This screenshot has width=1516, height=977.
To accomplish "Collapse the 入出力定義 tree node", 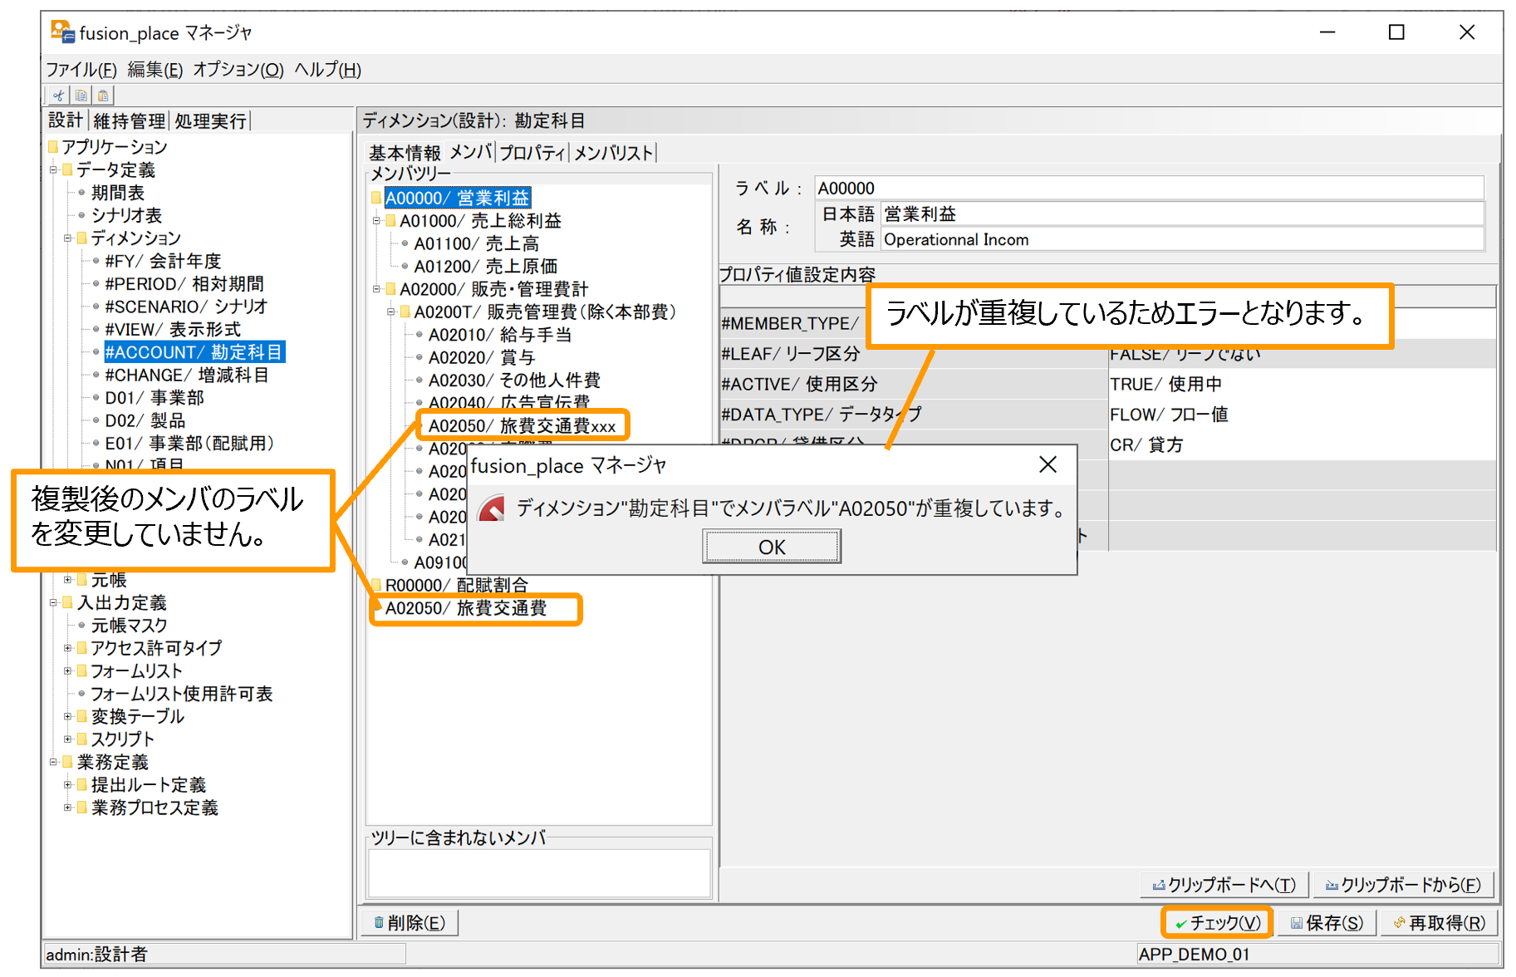I will click(x=53, y=602).
